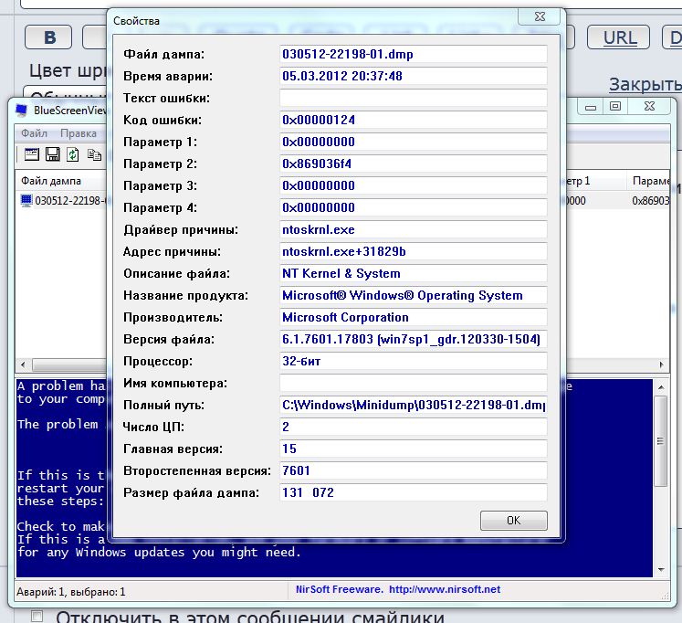Close the BlueScreenView window
Image resolution: width=682 pixels, height=623 pixels.
click(x=649, y=107)
